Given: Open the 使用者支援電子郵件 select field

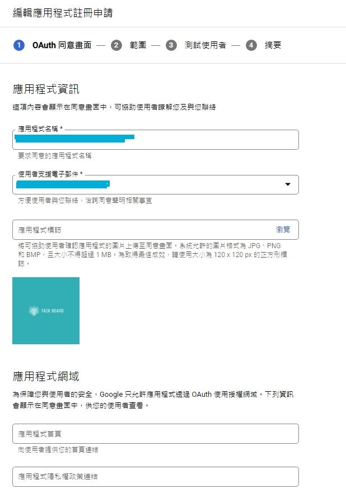Looking at the screenshot, I should 146,184.
